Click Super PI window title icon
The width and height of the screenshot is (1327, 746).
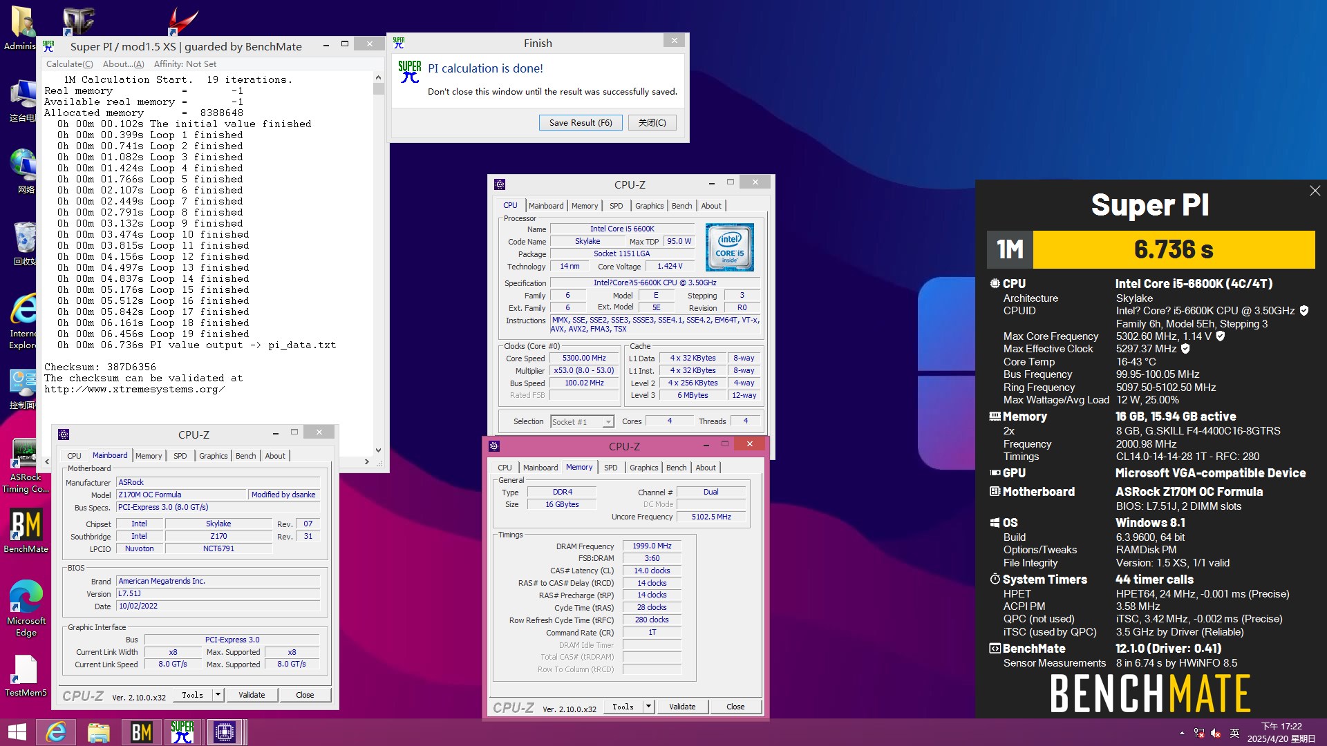point(48,46)
